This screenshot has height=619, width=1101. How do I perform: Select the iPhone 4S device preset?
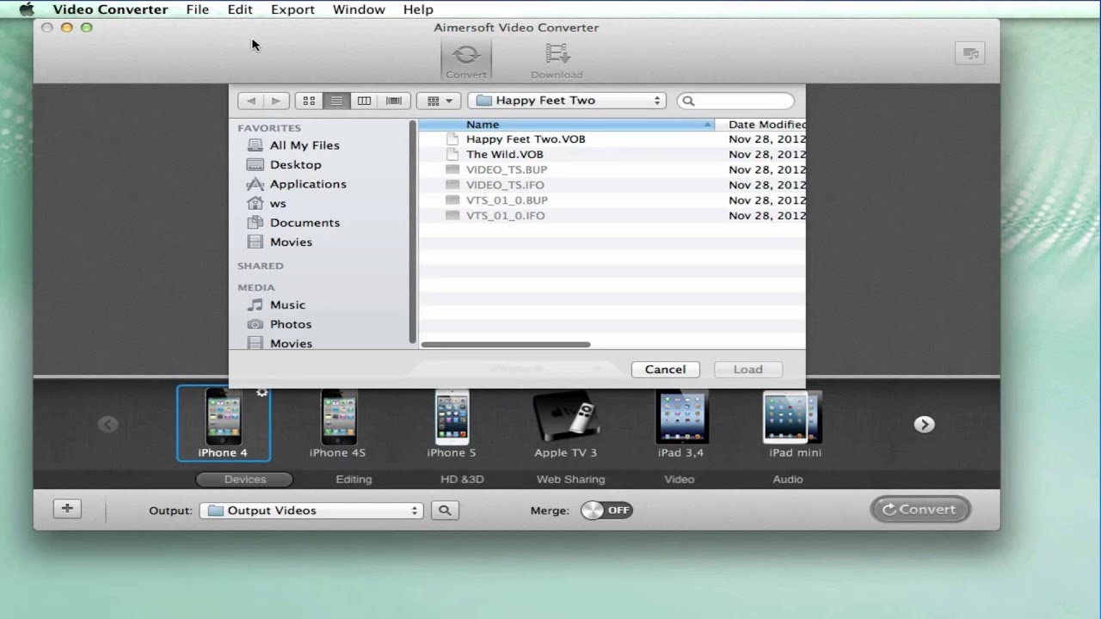338,423
